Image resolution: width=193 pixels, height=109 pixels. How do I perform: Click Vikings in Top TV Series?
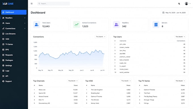point(146,103)
